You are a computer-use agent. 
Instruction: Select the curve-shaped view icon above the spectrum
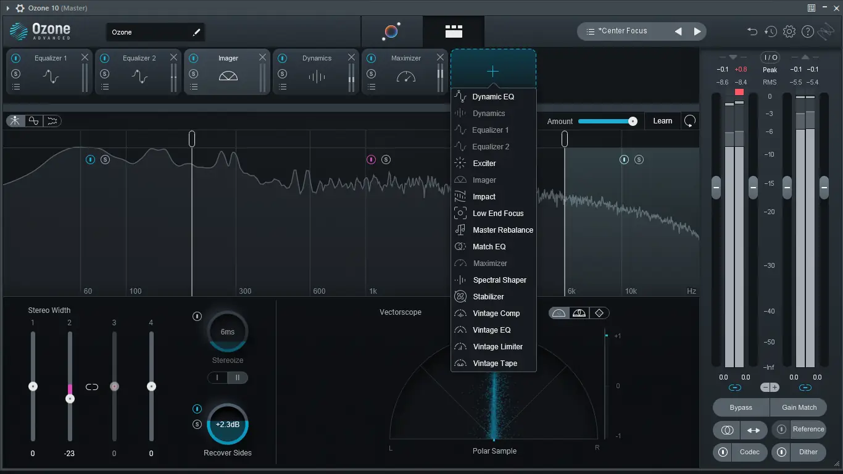click(x=34, y=121)
